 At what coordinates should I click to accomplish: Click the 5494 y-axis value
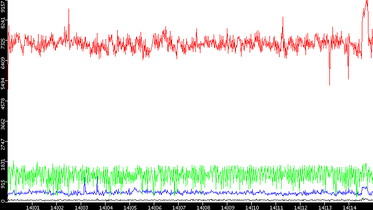pos(3,85)
